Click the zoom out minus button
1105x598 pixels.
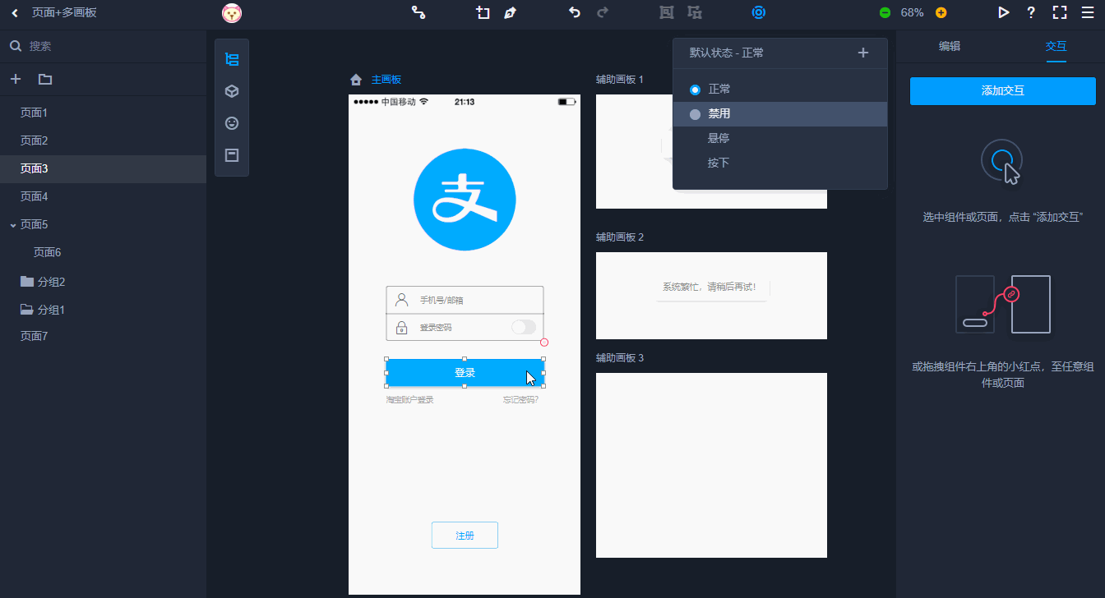(x=885, y=13)
